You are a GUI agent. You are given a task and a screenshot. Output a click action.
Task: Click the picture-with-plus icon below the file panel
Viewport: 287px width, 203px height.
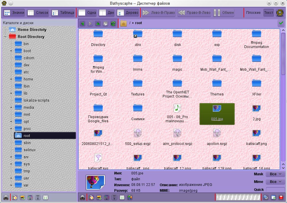tap(99, 197)
